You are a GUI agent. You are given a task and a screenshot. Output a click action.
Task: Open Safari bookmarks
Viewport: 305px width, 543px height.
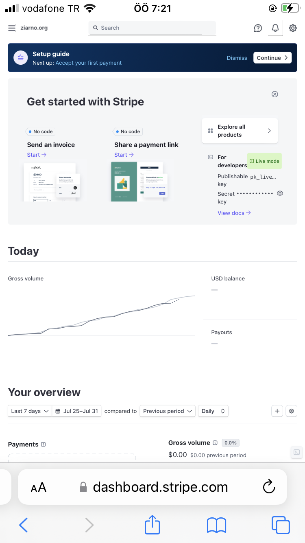tap(216, 525)
